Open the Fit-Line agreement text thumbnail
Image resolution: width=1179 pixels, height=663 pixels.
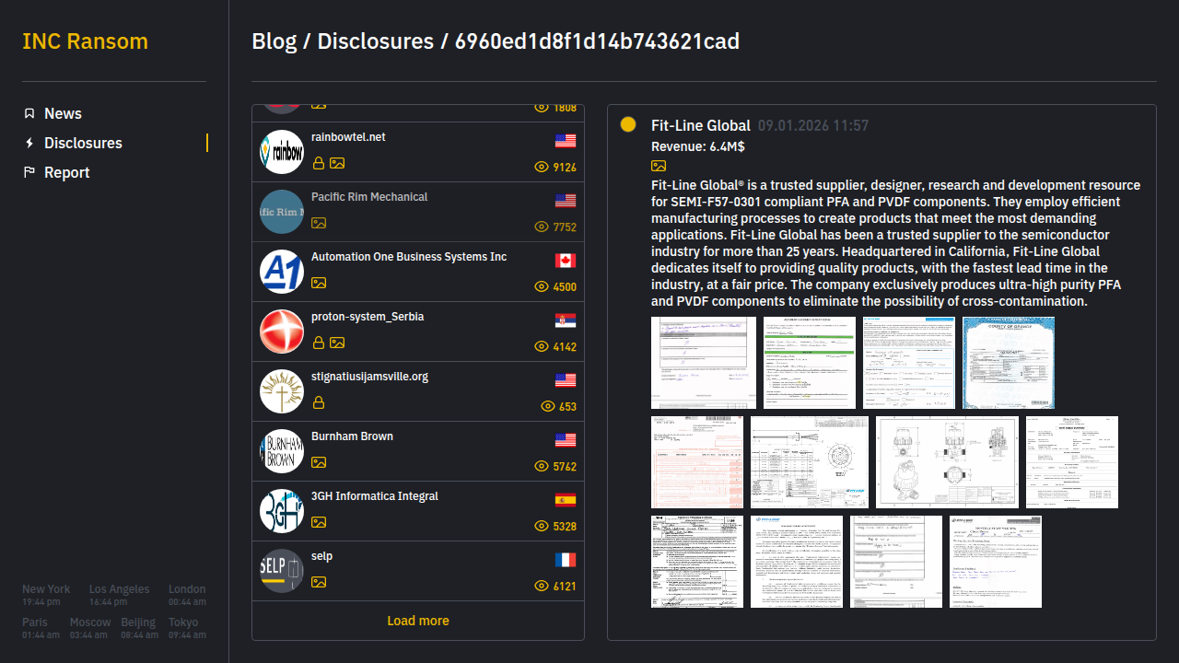pyautogui.click(x=797, y=562)
